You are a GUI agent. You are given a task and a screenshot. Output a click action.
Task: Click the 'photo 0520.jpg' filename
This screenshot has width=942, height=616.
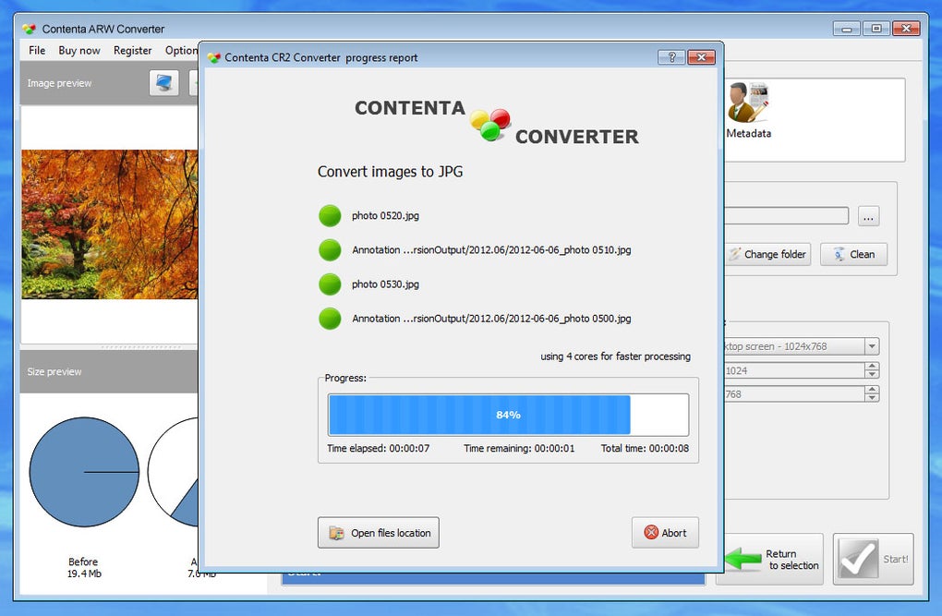pyautogui.click(x=386, y=216)
